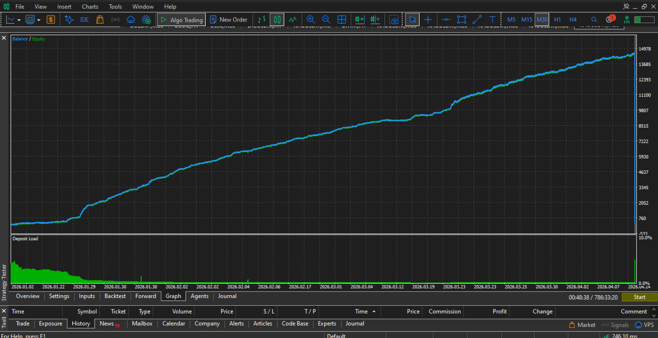658x338 pixels.
Task: Click the chart templates monitor icon
Action: coord(30,20)
